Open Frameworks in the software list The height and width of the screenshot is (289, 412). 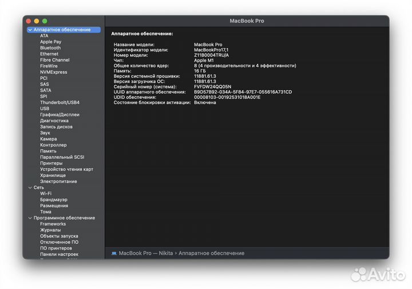pos(53,224)
